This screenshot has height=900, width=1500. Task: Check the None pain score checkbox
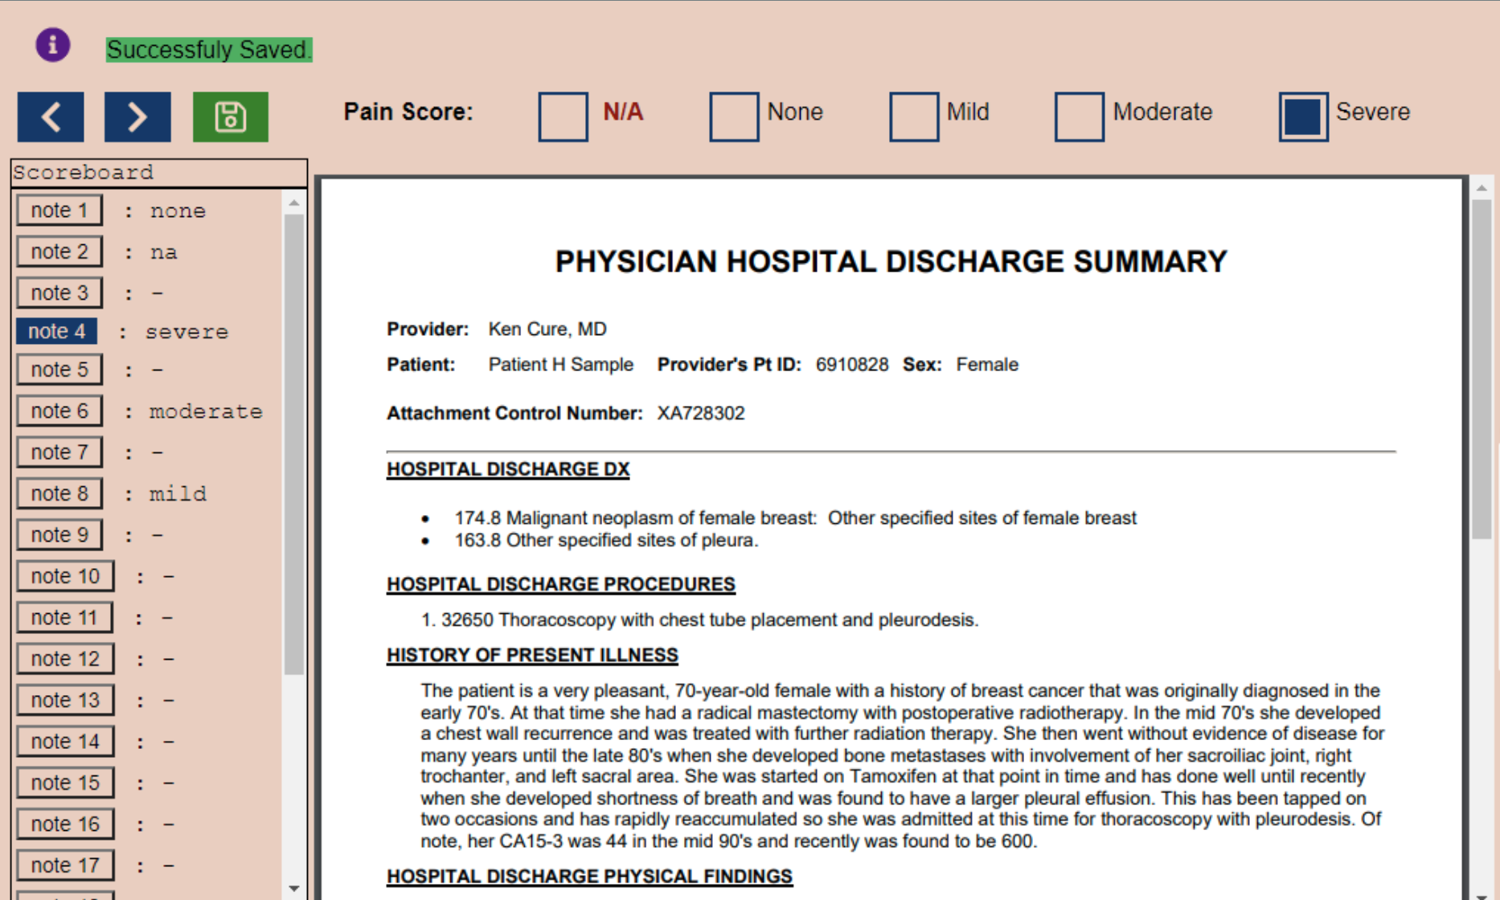[x=733, y=117]
